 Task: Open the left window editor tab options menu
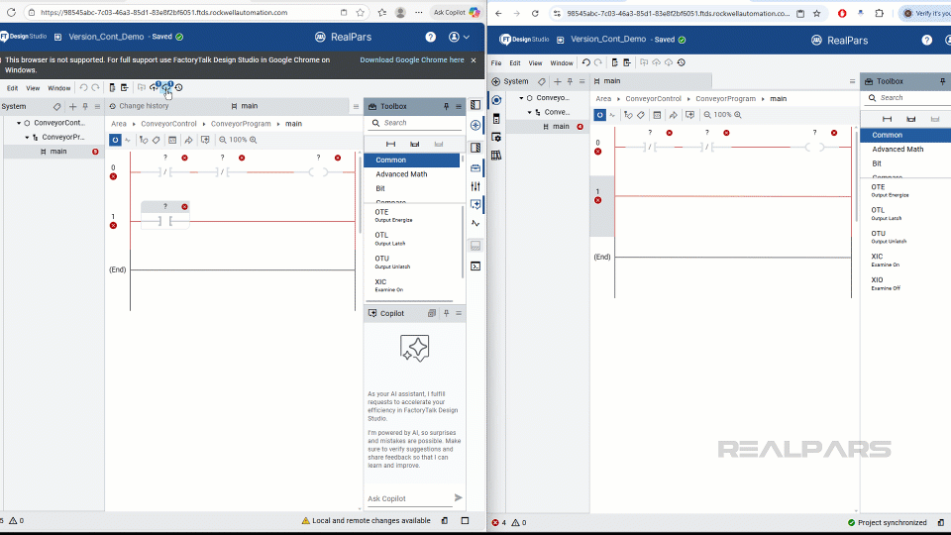point(356,107)
